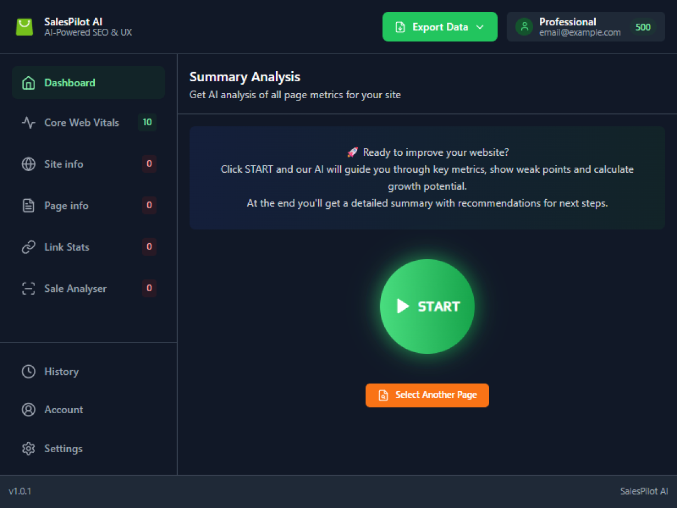The image size is (677, 508).
Task: Click the Core Web Vitals pulse icon
Action: point(28,122)
